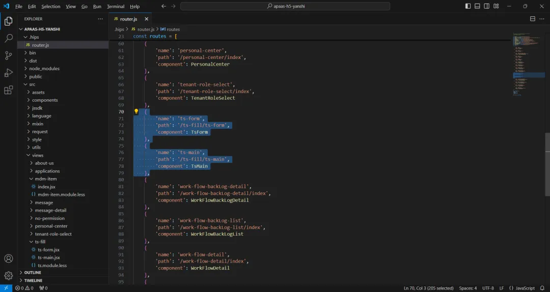The height and width of the screenshot is (292, 550).
Task: Toggle primary side bar visibility
Action: (468, 6)
